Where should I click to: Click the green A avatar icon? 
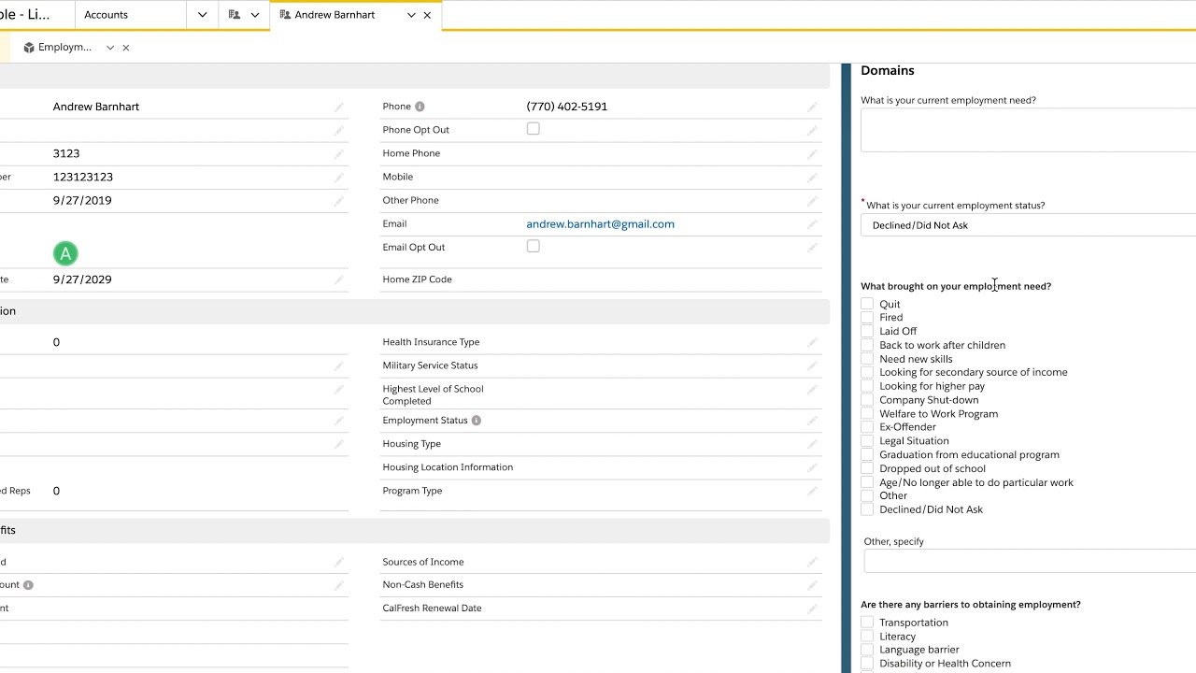(65, 253)
